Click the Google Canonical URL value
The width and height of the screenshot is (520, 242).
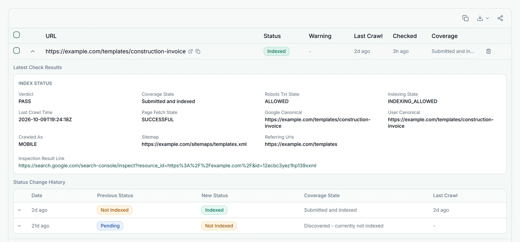[318, 123]
